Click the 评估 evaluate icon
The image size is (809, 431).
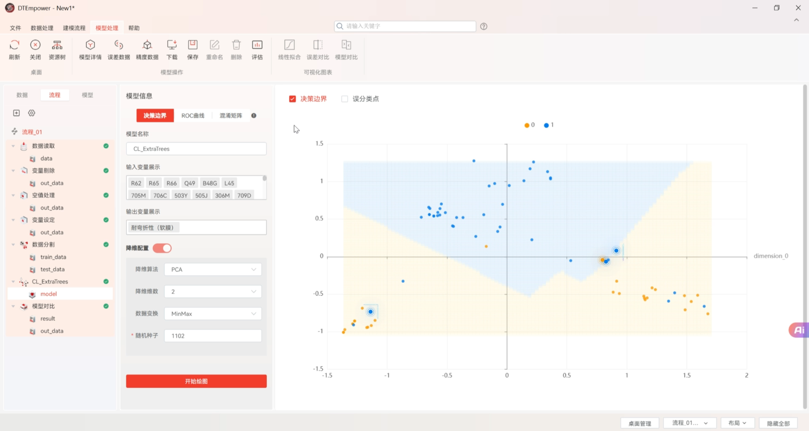pyautogui.click(x=257, y=45)
